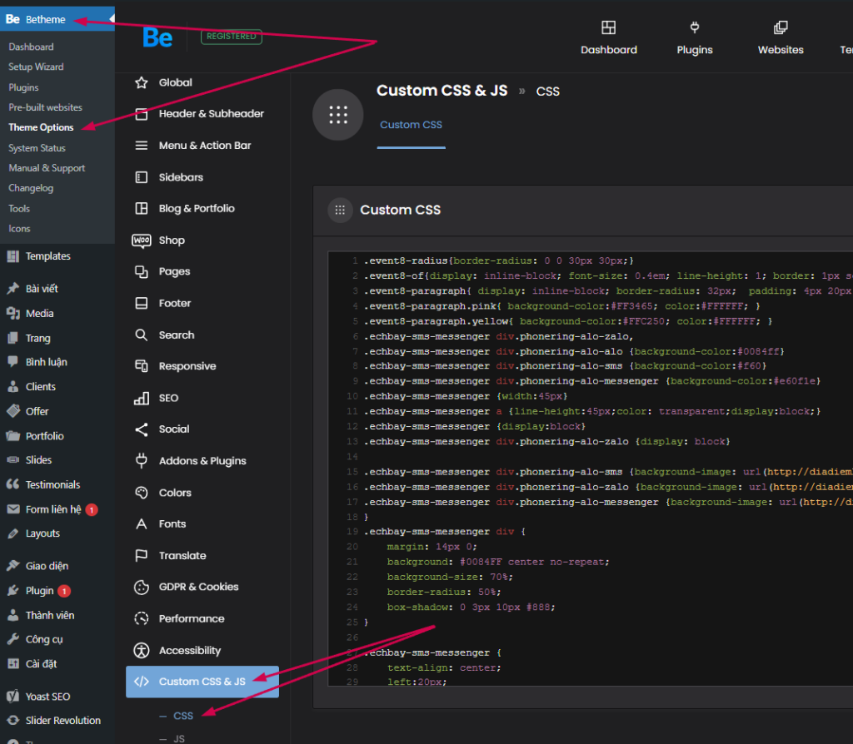This screenshot has width=853, height=744.
Task: Click the GDPR & Cookies cookie icon
Action: tap(142, 587)
